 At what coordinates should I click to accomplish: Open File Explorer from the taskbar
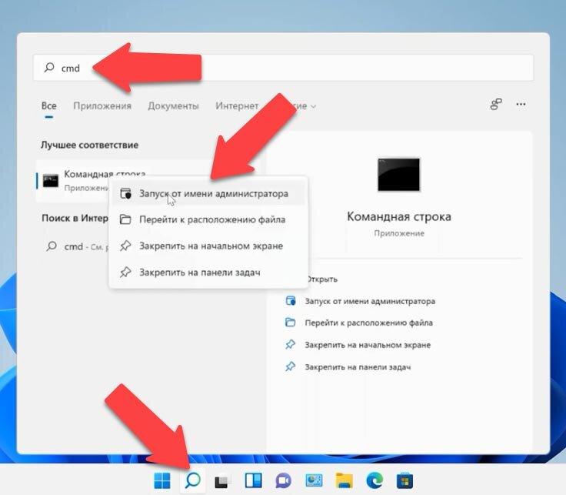coord(344,481)
